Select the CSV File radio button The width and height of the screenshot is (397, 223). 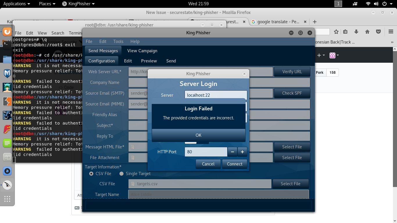(91, 174)
